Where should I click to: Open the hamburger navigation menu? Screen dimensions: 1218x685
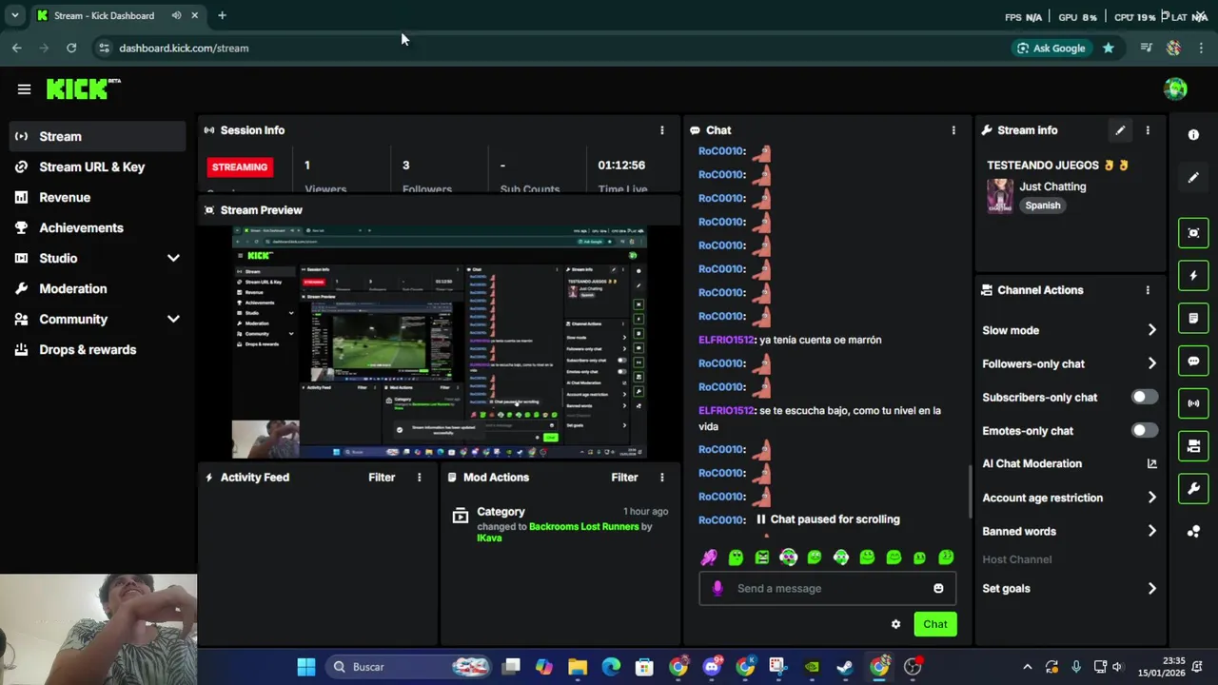click(24, 89)
